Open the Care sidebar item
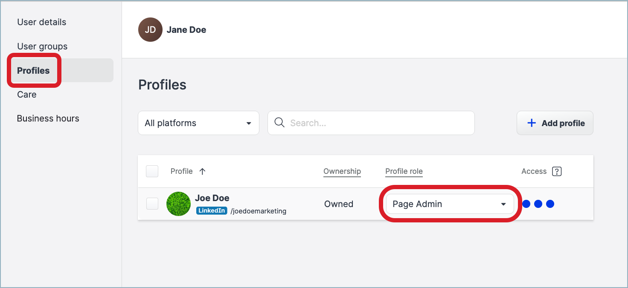The image size is (628, 288). (x=27, y=95)
